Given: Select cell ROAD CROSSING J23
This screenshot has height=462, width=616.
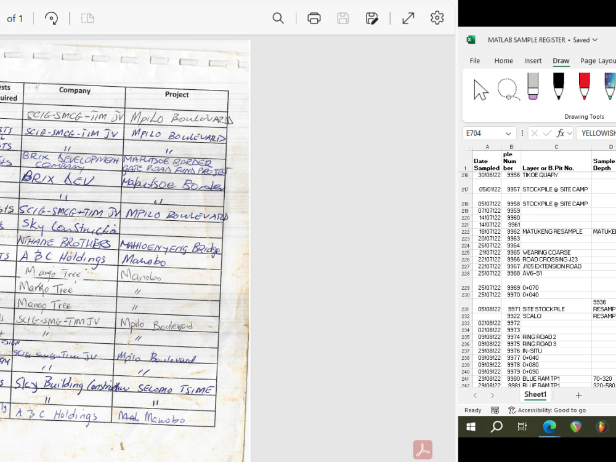Looking at the screenshot, I should click(556, 260).
